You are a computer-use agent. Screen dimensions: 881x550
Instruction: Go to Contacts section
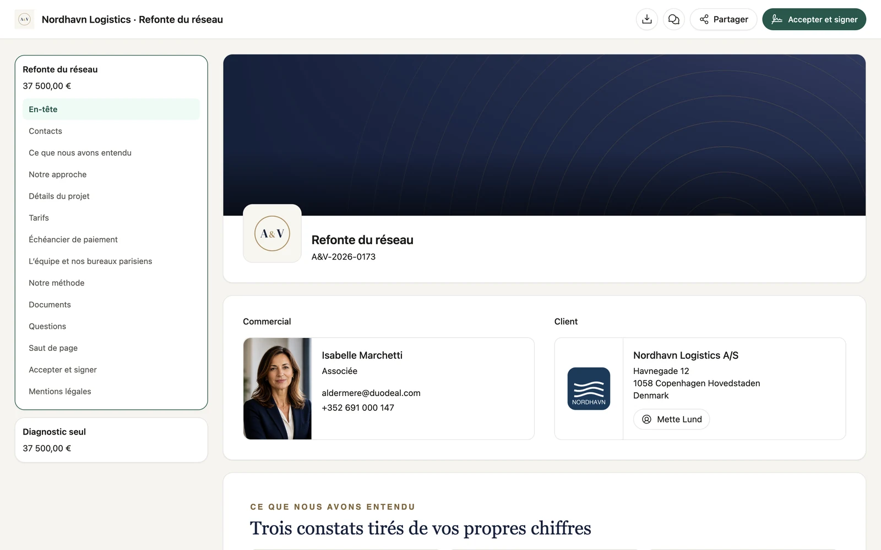pos(111,131)
